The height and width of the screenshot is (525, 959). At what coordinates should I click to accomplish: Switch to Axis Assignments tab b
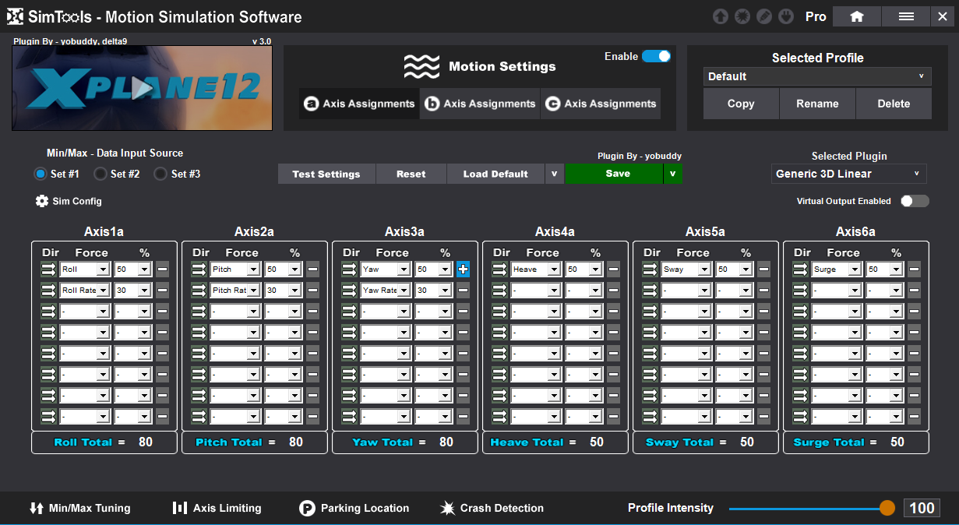point(480,103)
